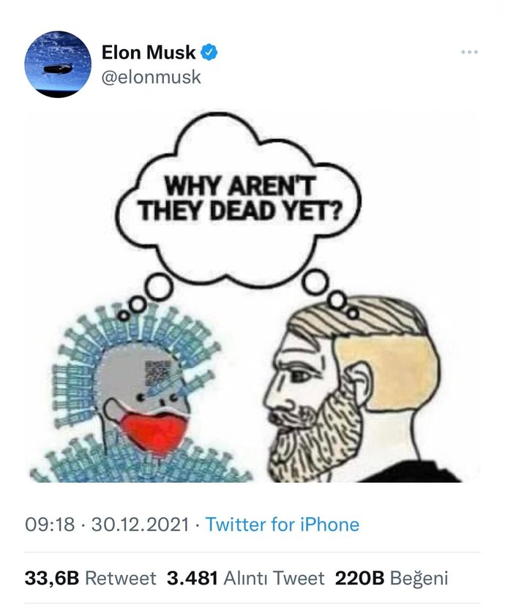Open meme image at thought bubble text
The width and height of the screenshot is (505, 616).
tap(239, 198)
